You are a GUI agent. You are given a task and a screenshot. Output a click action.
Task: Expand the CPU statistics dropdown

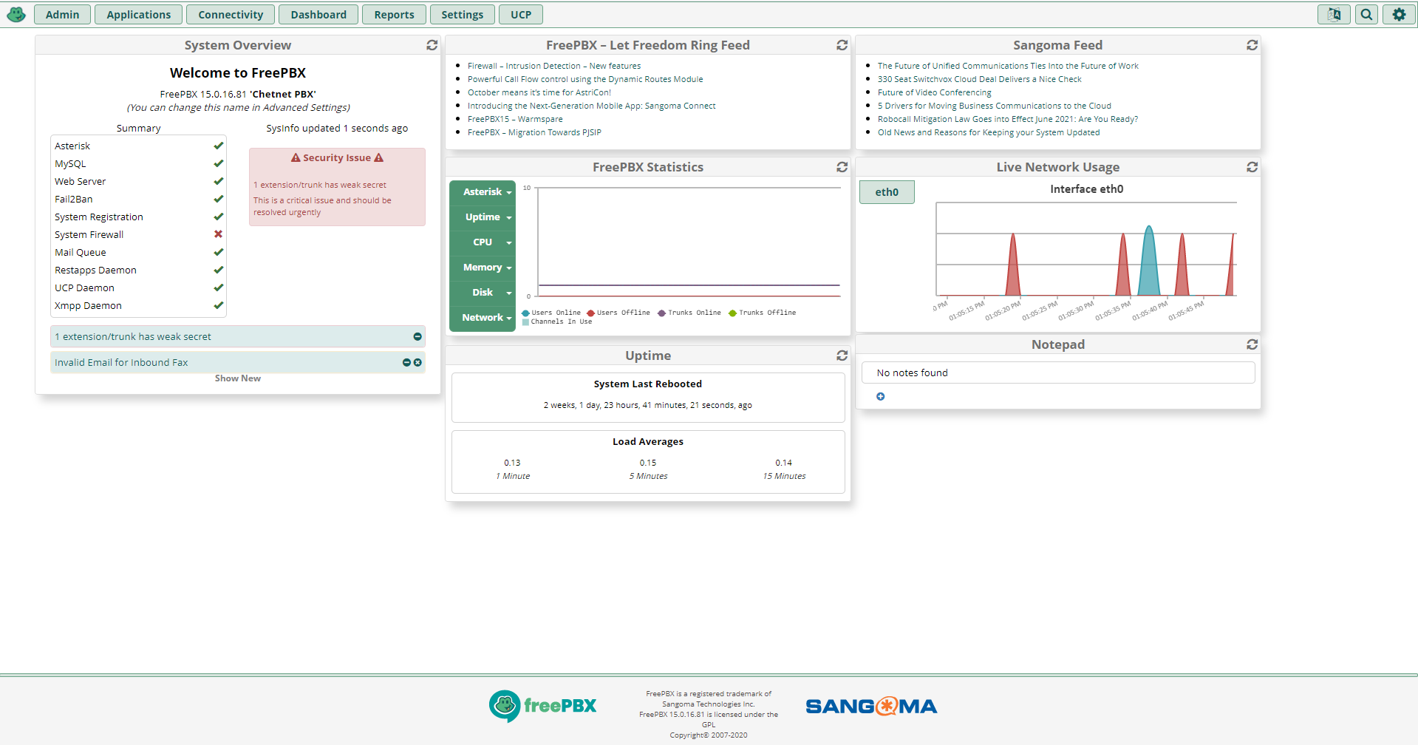point(483,242)
